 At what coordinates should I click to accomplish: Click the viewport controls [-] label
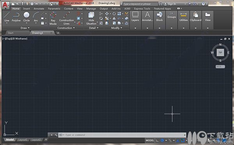click(x=4, y=39)
